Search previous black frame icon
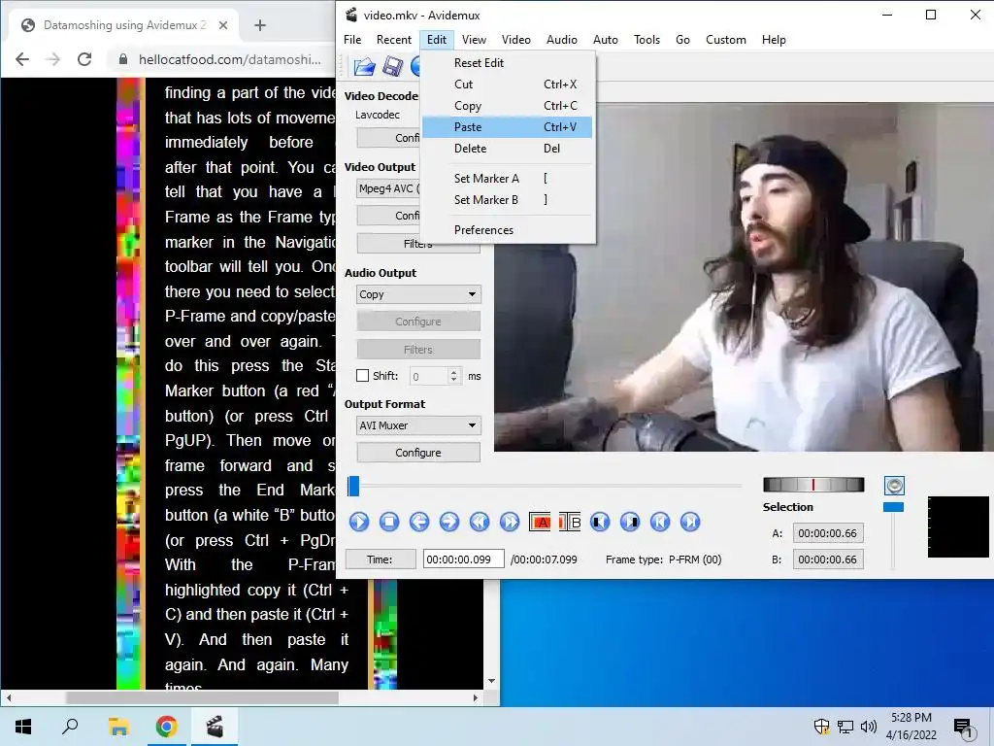 pyautogui.click(x=600, y=522)
